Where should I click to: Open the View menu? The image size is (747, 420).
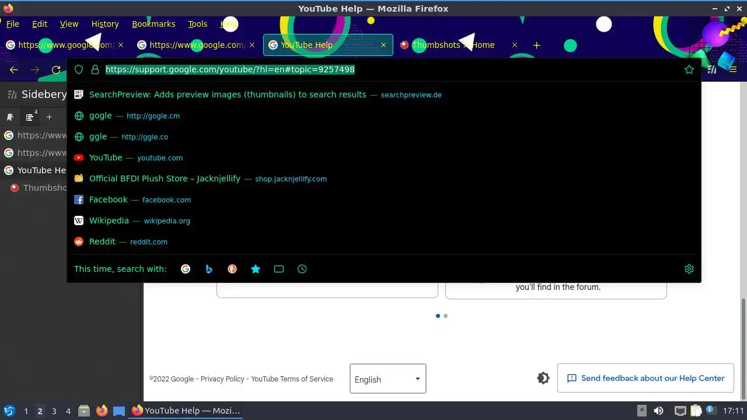tap(69, 24)
